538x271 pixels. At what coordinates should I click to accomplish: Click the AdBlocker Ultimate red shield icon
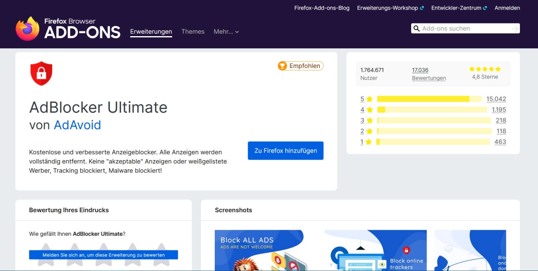coord(41,74)
